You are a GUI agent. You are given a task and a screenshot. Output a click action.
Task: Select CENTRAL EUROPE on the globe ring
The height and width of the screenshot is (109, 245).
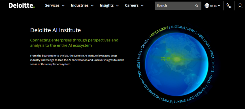pyautogui.click(x=211, y=73)
